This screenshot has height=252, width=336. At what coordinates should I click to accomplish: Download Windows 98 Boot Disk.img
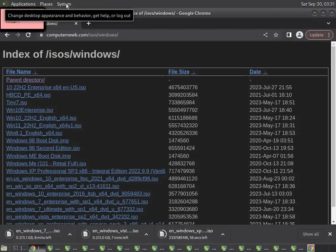[x=37, y=140]
